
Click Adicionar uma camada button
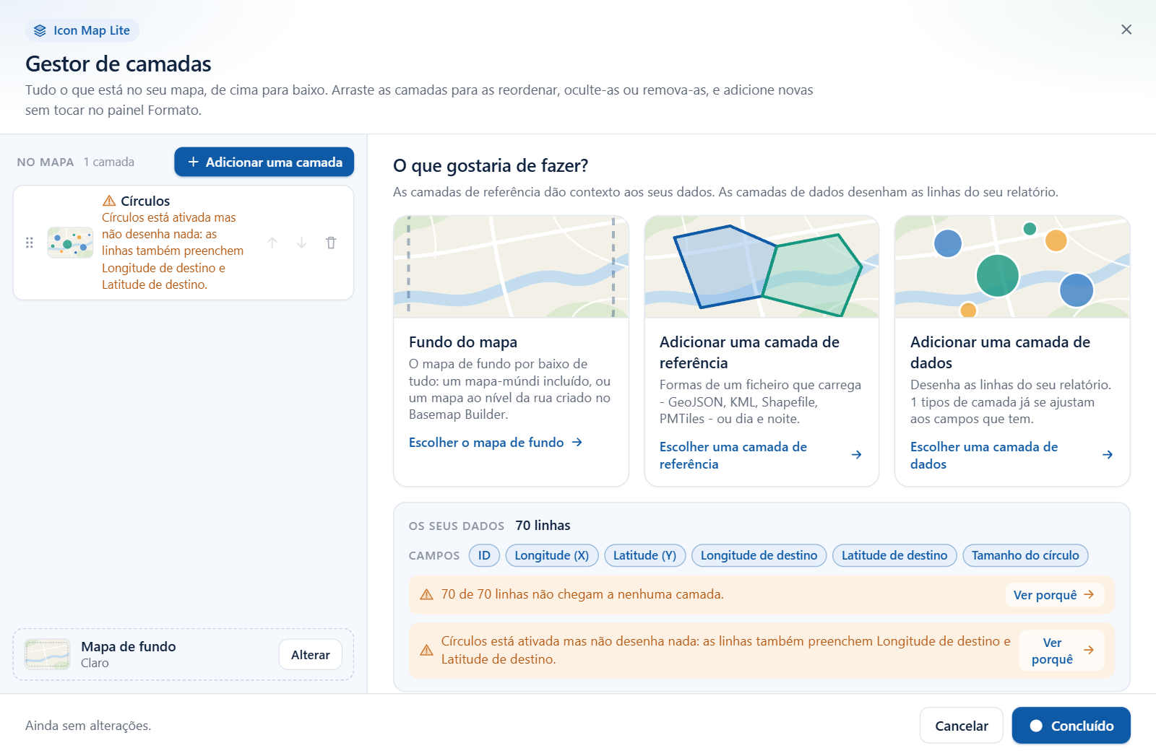coord(264,162)
